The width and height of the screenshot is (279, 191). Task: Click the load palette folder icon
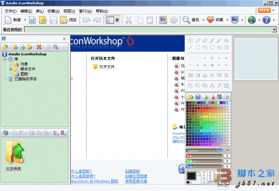click(191, 97)
